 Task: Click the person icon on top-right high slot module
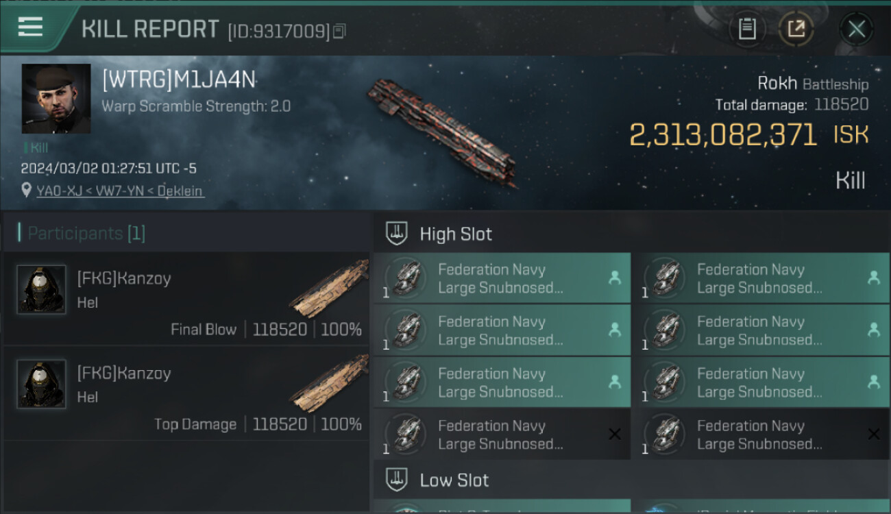pyautogui.click(x=873, y=278)
